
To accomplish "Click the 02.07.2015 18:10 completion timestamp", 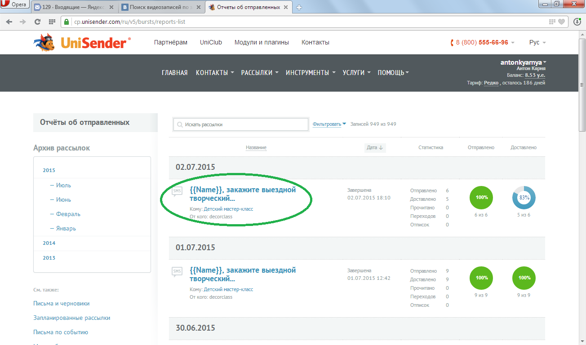I will tap(369, 198).
